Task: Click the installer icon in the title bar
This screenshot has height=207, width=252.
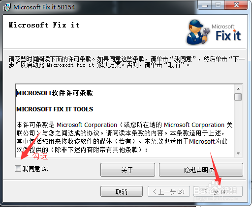Action: [x=7, y=7]
